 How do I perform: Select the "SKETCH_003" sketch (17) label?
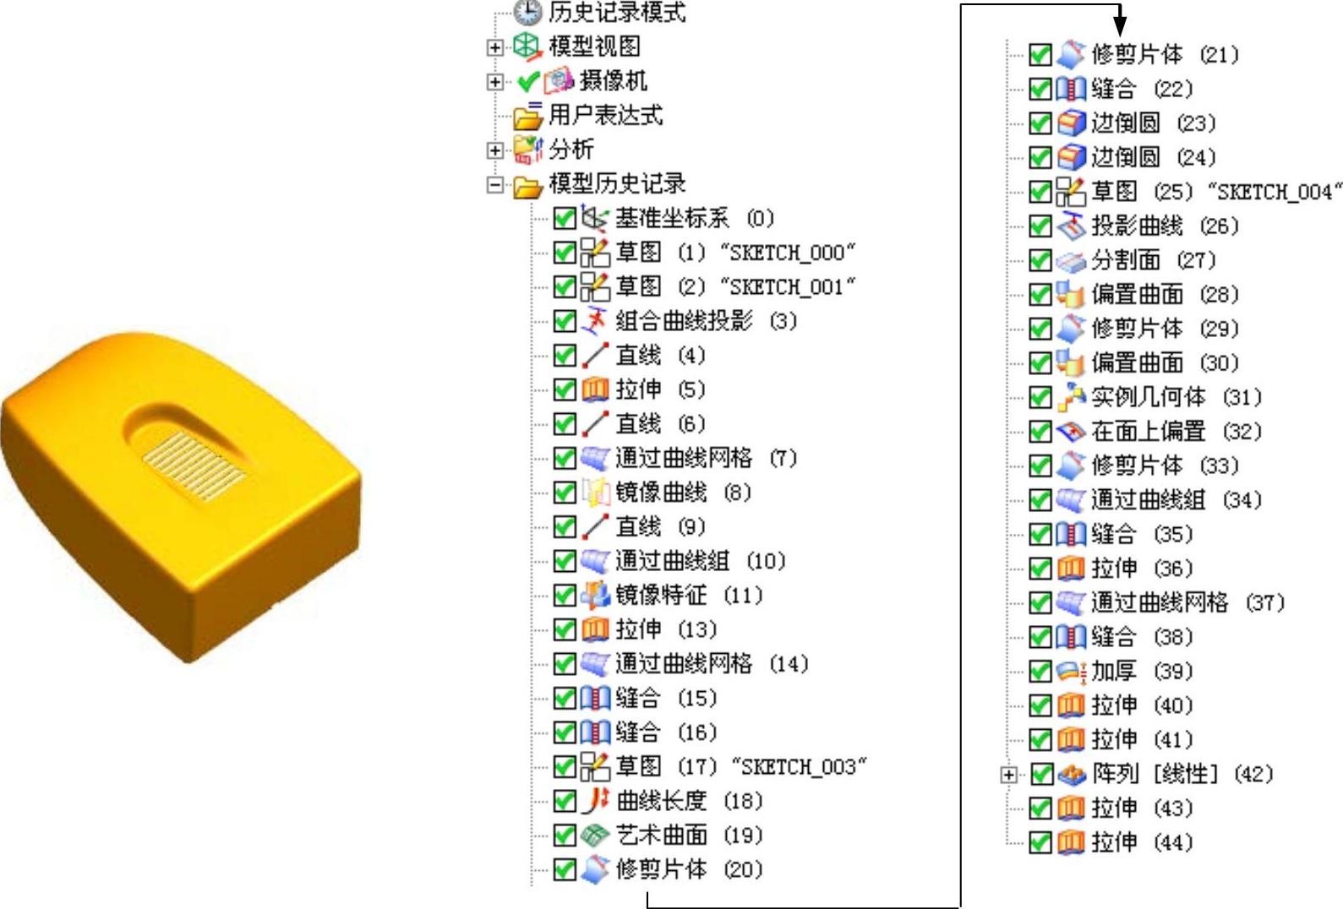click(x=741, y=766)
